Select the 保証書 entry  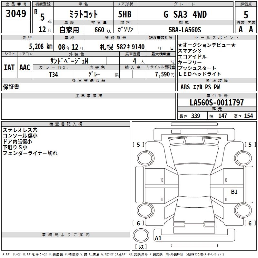point(11,87)
